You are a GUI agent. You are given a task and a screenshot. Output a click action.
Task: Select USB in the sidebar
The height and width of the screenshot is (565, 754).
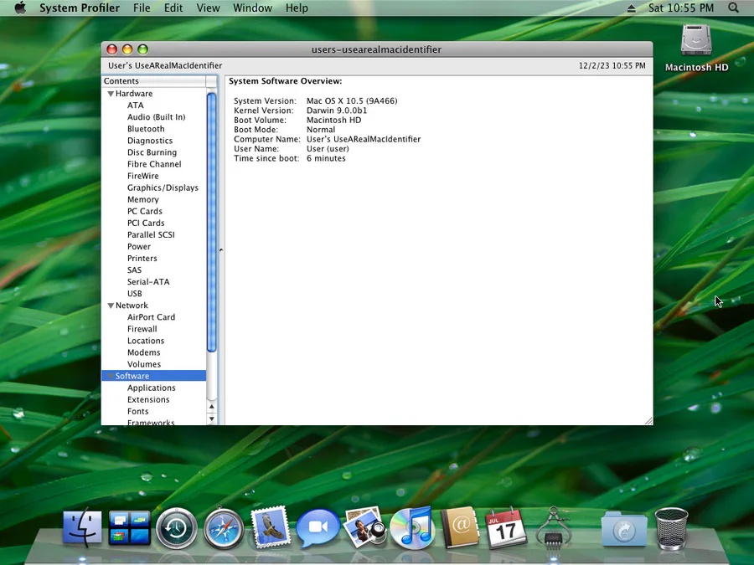[x=135, y=294]
